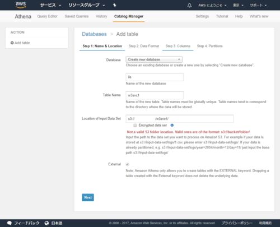Enable the Encrypted data set checkbox
The width and height of the screenshot is (280, 227).
[x=135, y=125]
